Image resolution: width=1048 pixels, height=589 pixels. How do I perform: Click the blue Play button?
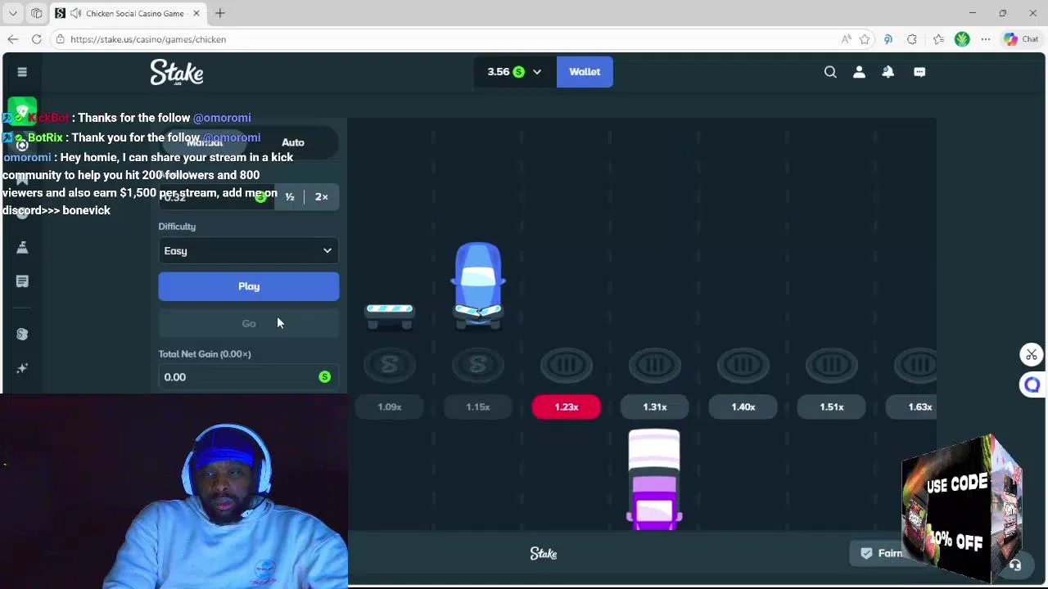click(x=249, y=286)
